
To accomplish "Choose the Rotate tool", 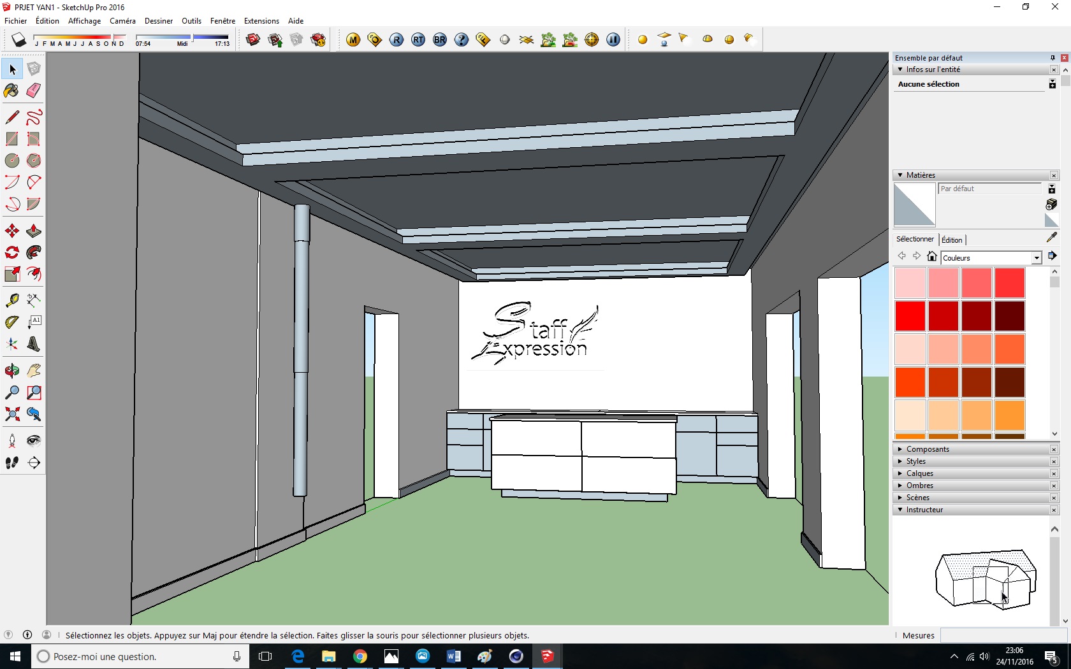I will click(12, 252).
